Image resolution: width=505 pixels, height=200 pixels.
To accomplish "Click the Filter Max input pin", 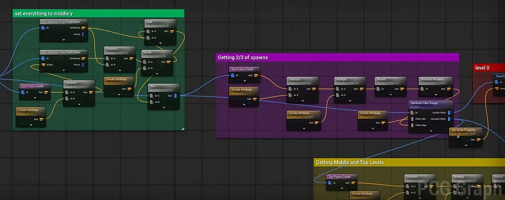I will [412, 125].
